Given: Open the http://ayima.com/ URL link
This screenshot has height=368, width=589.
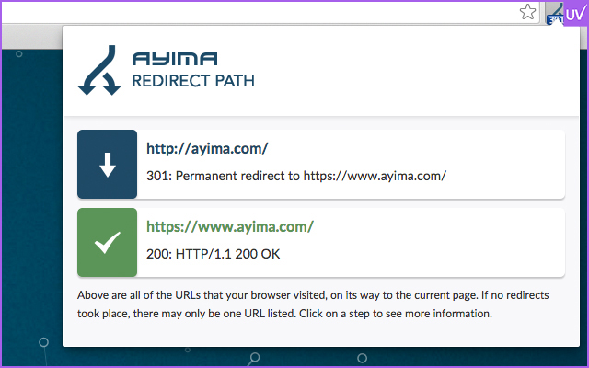Looking at the screenshot, I should [207, 148].
